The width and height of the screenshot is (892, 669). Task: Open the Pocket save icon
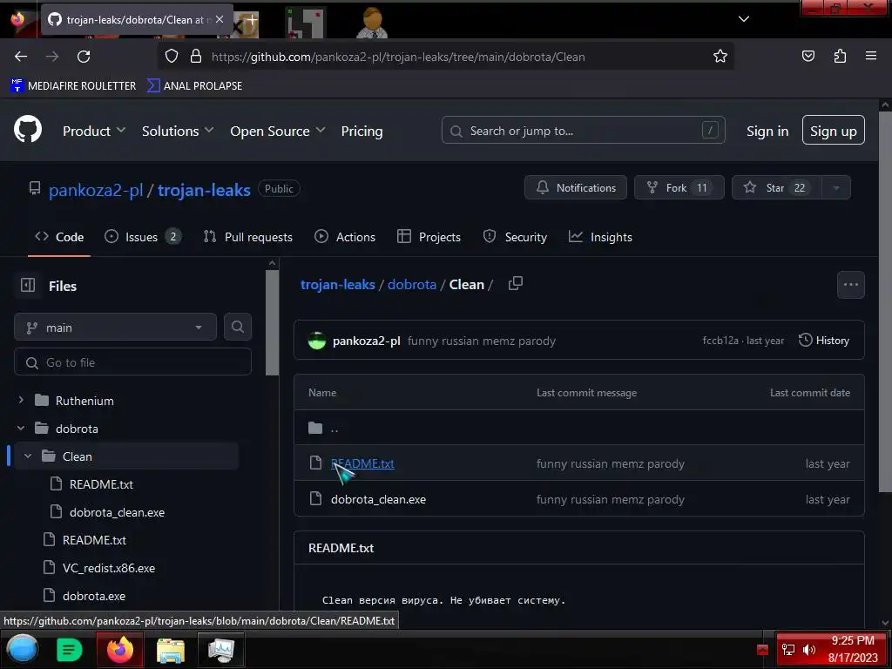808,57
